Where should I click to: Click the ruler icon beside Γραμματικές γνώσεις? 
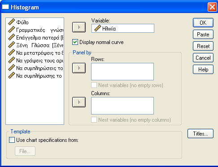(12, 30)
